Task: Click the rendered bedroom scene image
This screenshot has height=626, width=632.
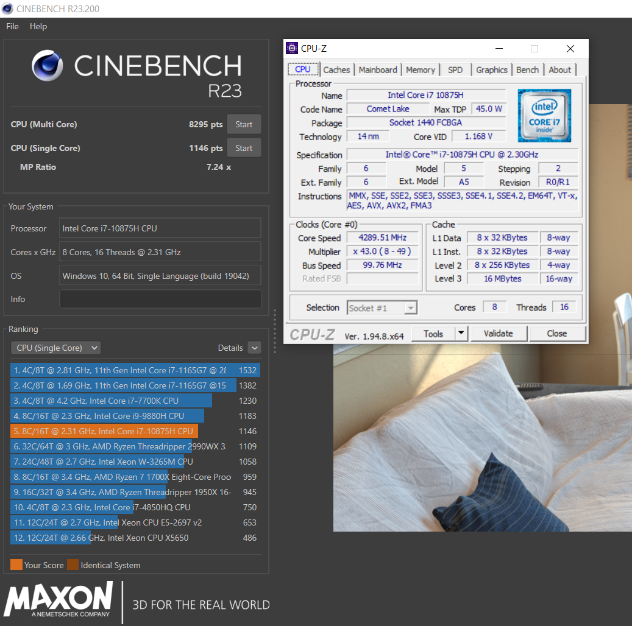Action: click(x=483, y=438)
